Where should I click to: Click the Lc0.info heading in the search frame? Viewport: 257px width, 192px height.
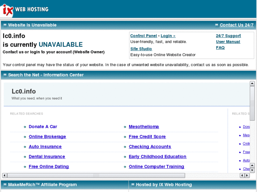pyautogui.click(x=24, y=91)
